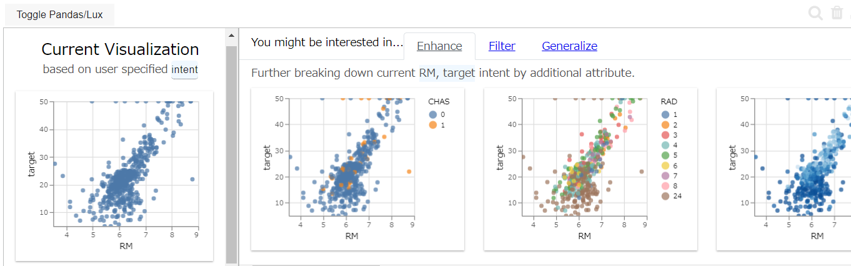
Task: Click the search magnifier icon
Action: click(x=815, y=13)
